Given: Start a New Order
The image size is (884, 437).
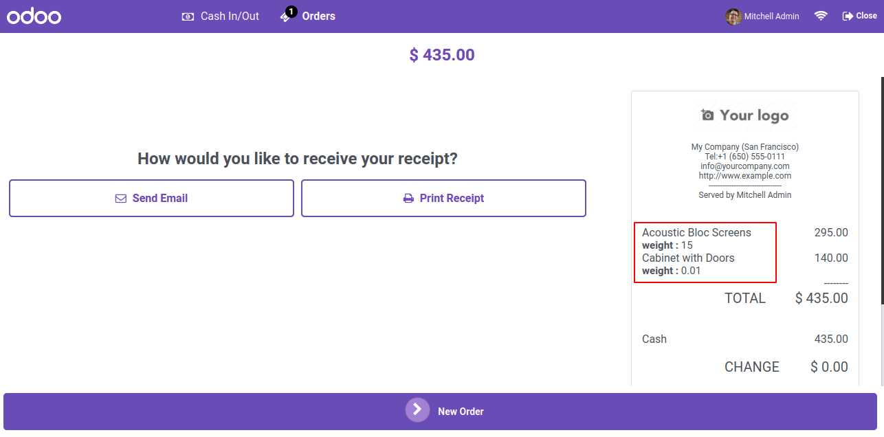Looking at the screenshot, I should tap(440, 412).
